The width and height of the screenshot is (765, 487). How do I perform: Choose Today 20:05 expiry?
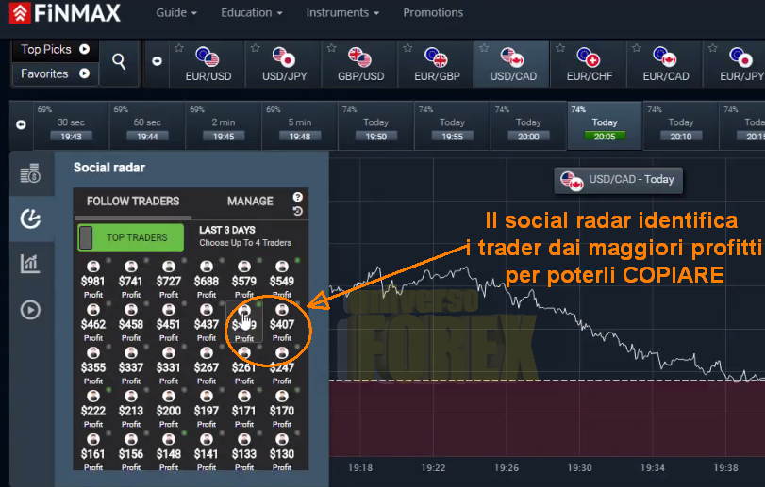tap(605, 125)
